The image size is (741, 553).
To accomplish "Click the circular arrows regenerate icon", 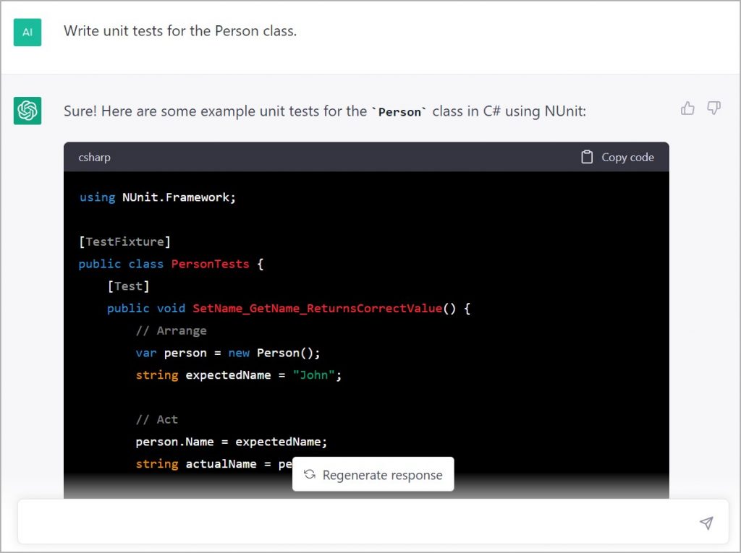I will 310,475.
